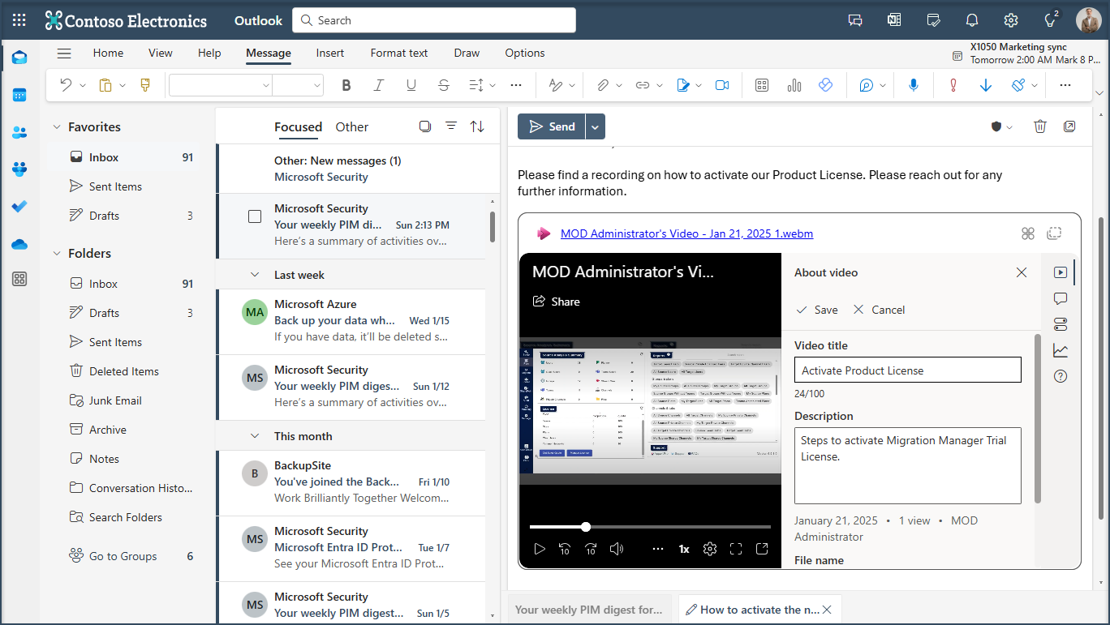Check the Microsoft Security message checkbox
This screenshot has height=625, width=1110.
click(255, 216)
